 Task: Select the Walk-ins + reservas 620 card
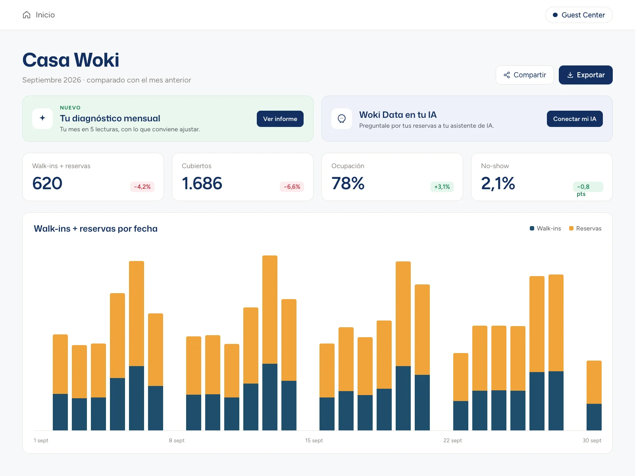point(93,177)
